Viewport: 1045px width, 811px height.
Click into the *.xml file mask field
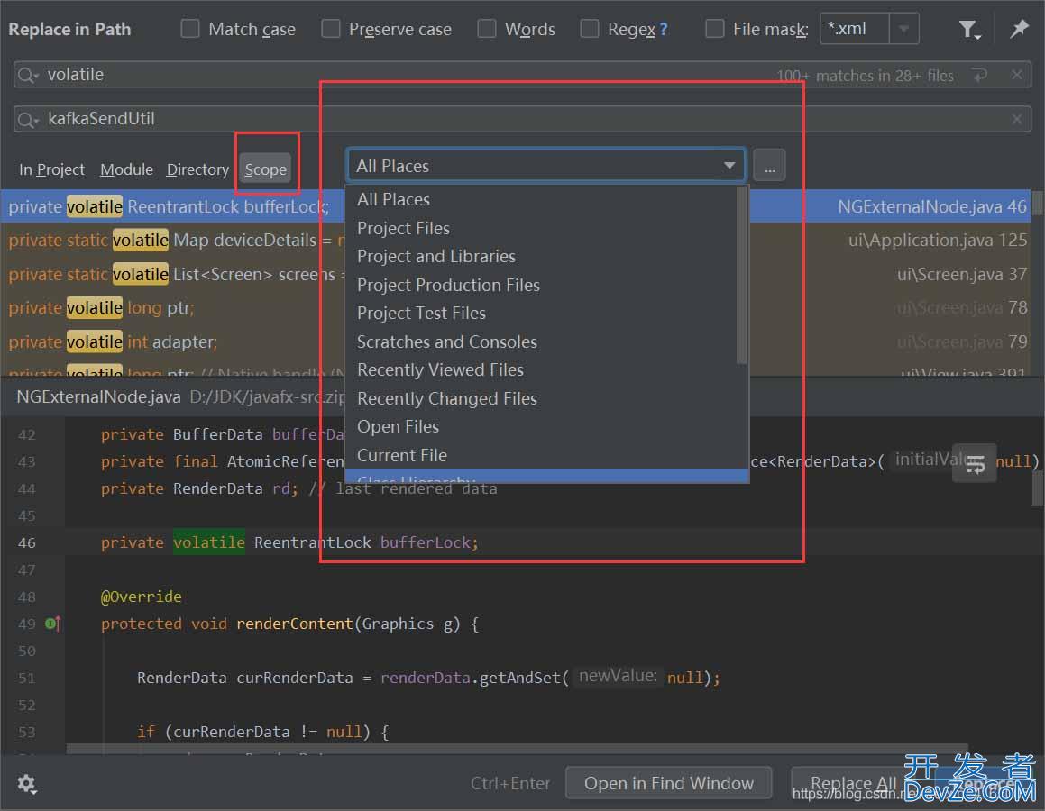tap(855, 29)
